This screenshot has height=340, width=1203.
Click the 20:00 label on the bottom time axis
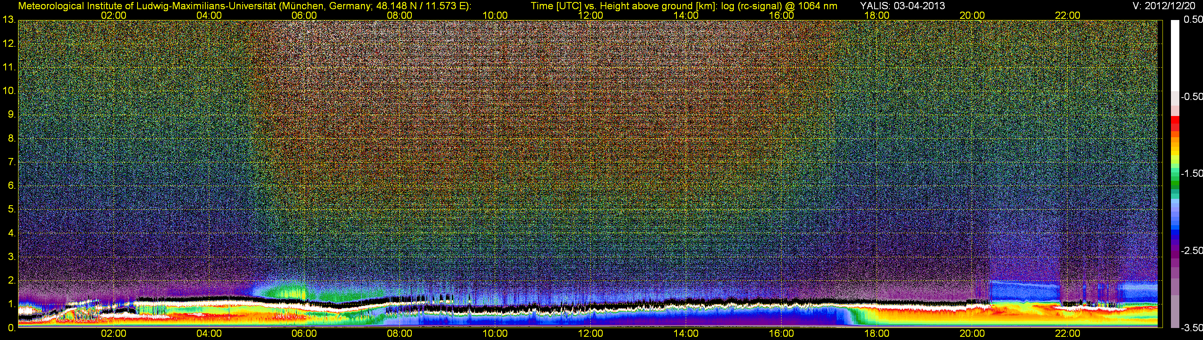(972, 334)
